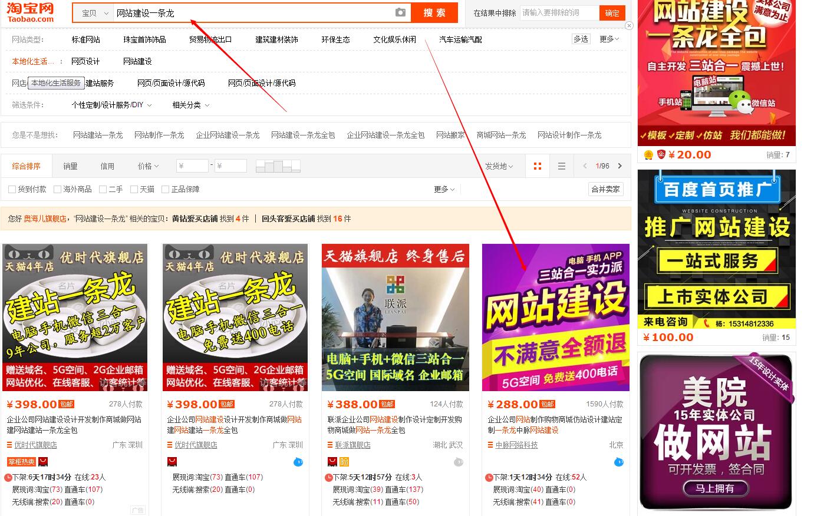The image size is (837, 516).
Task: Click 确定 to exclude keyword
Action: [612, 12]
